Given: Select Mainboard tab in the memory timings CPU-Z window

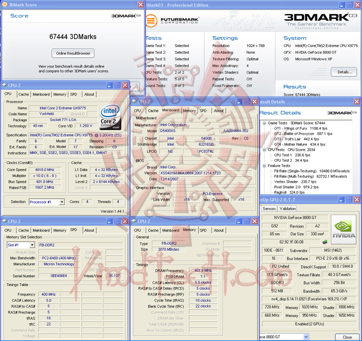Looking at the screenshot, I should 171,230.
